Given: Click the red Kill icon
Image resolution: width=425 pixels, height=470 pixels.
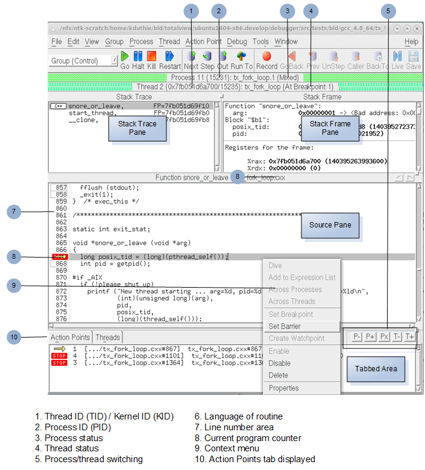Looking at the screenshot, I should click(x=151, y=57).
